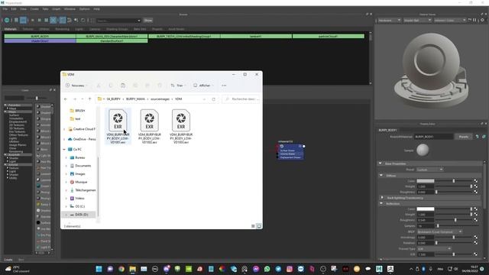489x275 pixels.
Task: Expand the Documents node in Explorer sidebar
Action: (x=66, y=166)
